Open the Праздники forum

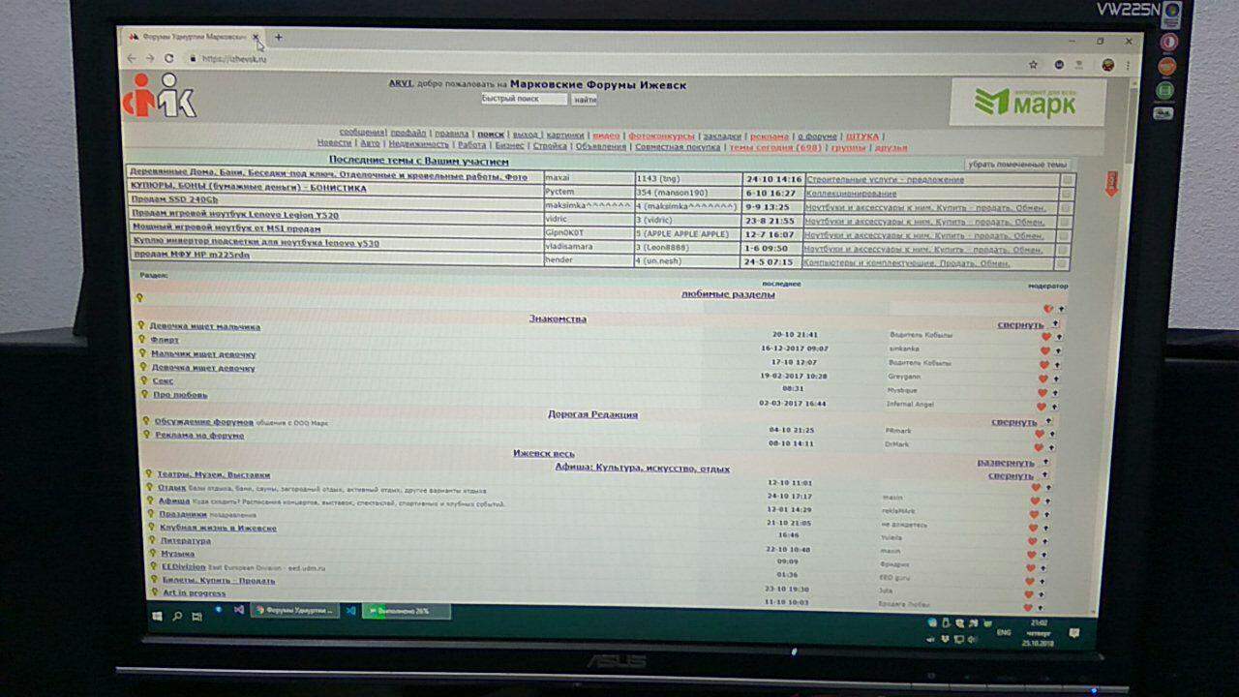pos(183,514)
